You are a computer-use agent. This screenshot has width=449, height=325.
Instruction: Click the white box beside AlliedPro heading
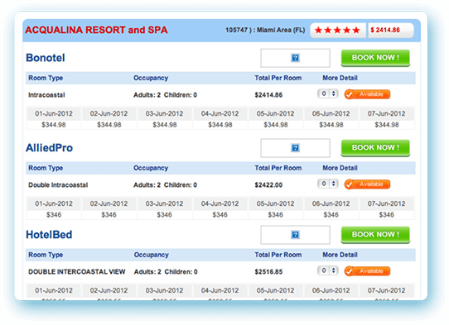[295, 148]
